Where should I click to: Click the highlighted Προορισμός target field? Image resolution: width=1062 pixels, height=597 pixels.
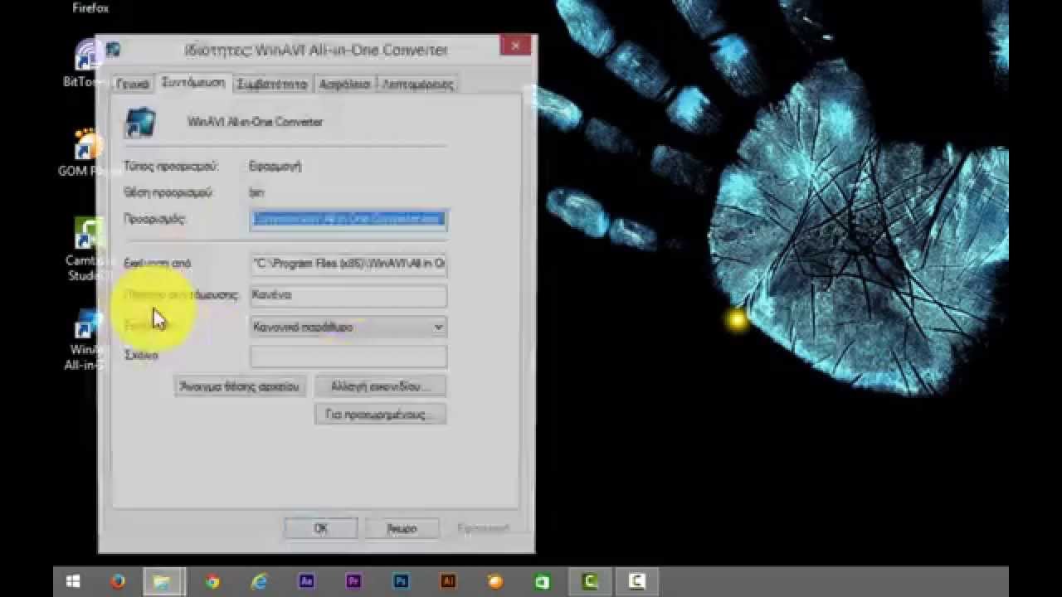pos(348,219)
